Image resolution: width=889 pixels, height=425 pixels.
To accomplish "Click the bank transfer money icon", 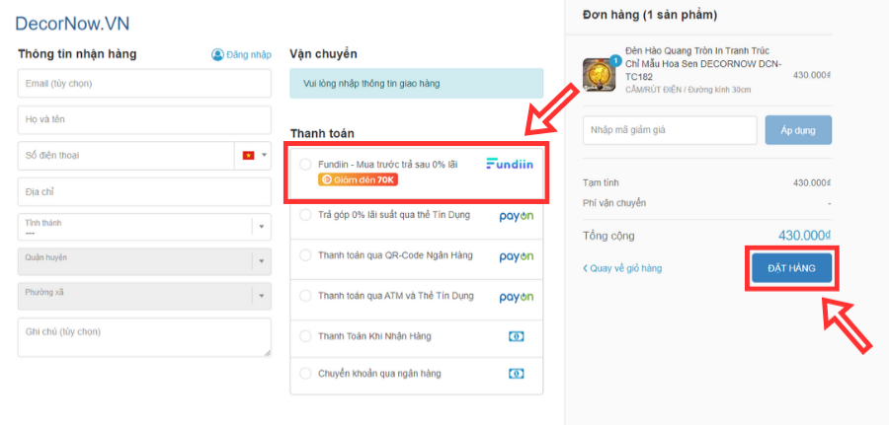I will [516, 374].
